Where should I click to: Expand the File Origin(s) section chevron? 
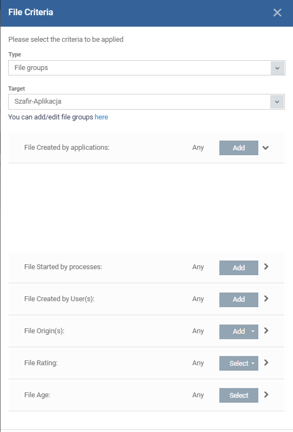[266, 331]
